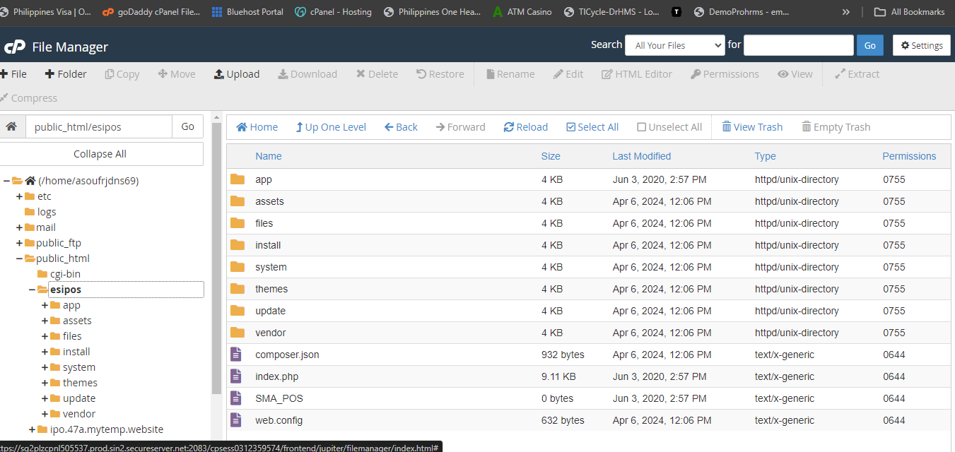
Task: Expand the mail folder in tree
Action: coord(19,227)
